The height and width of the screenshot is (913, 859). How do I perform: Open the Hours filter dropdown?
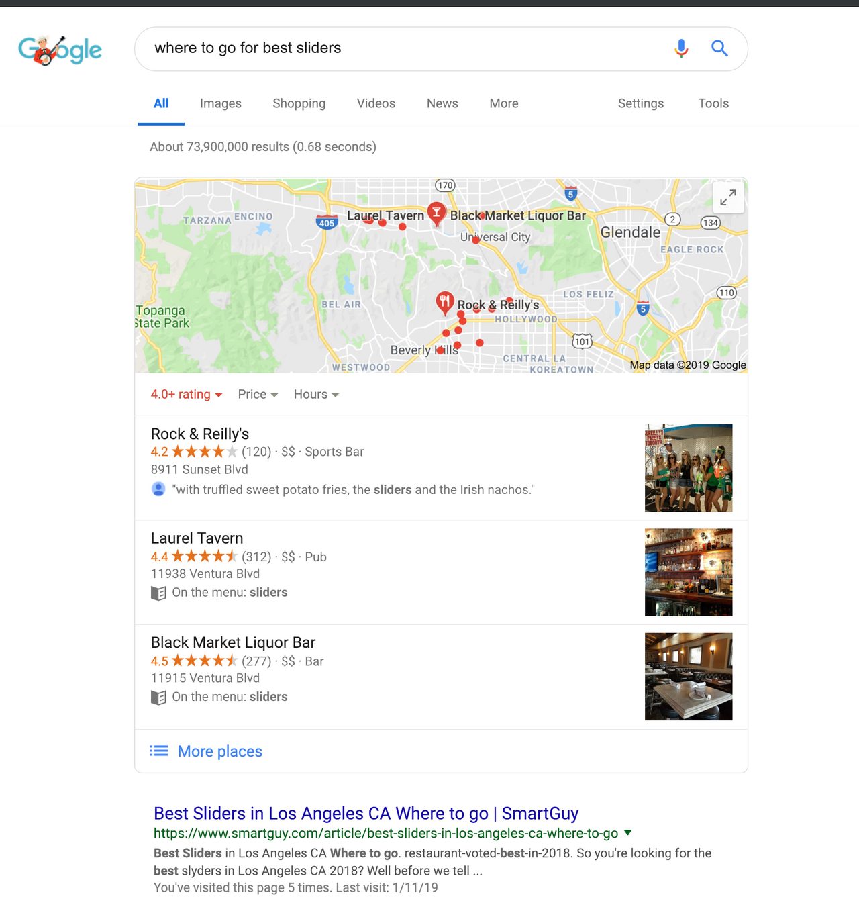[x=316, y=395]
